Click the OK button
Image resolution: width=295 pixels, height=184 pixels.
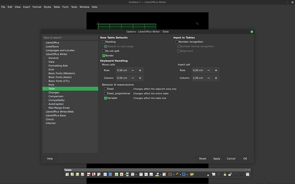(x=245, y=159)
